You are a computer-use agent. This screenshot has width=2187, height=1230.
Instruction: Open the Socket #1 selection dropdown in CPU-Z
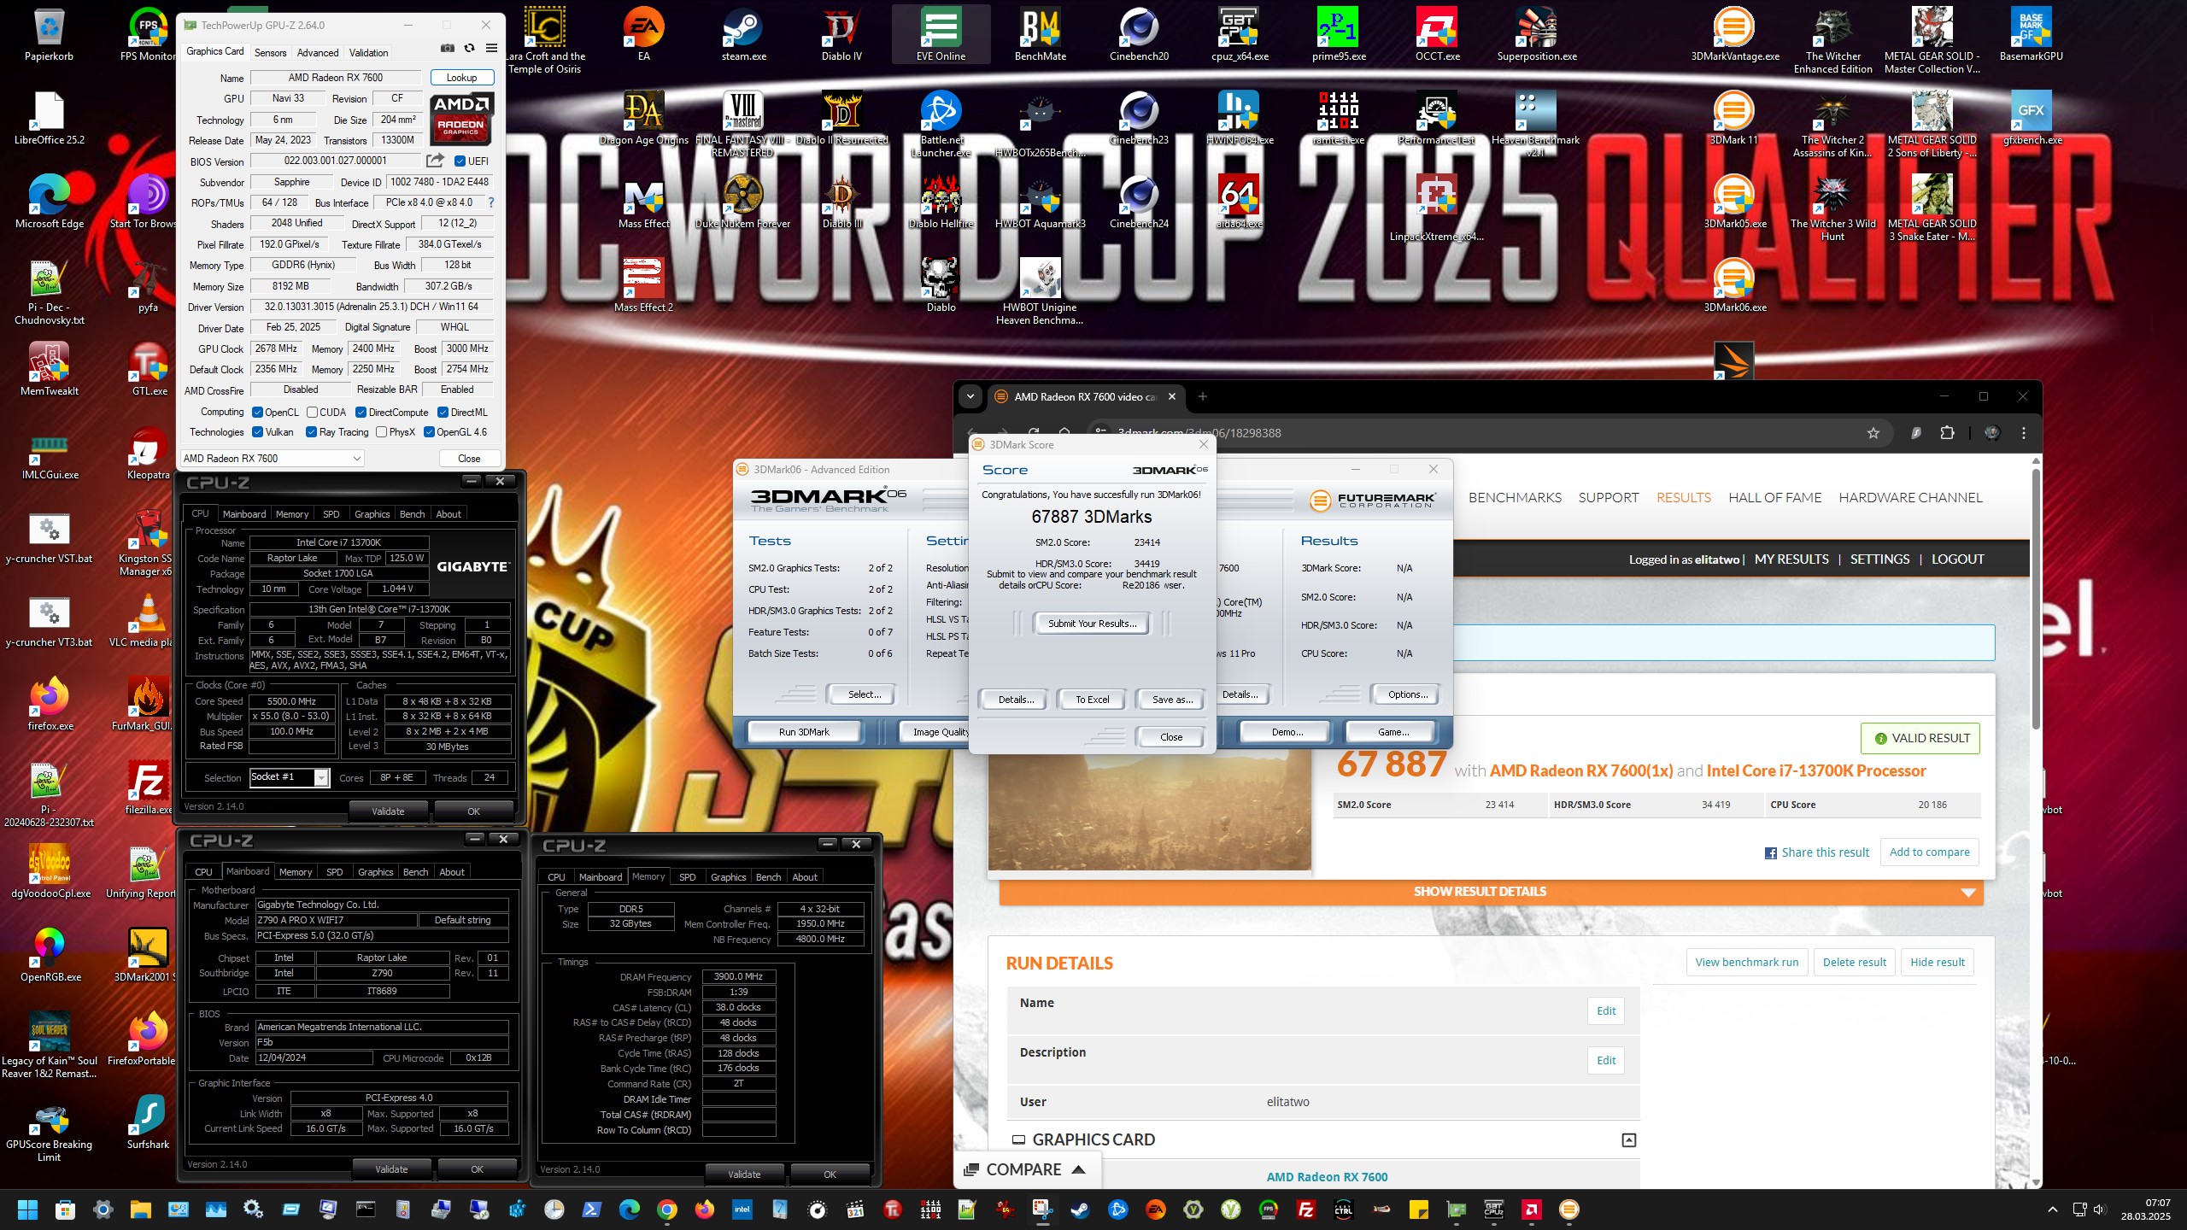click(x=289, y=777)
